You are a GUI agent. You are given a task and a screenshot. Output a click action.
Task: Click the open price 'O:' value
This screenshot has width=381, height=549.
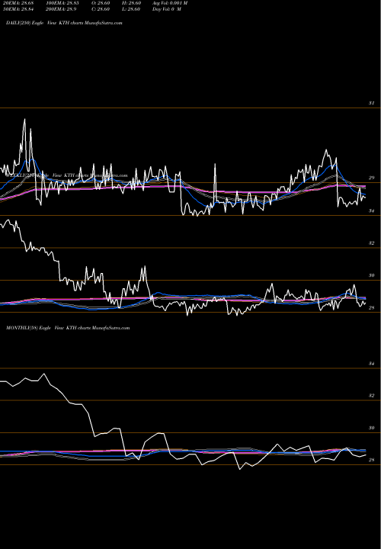(x=101, y=3)
